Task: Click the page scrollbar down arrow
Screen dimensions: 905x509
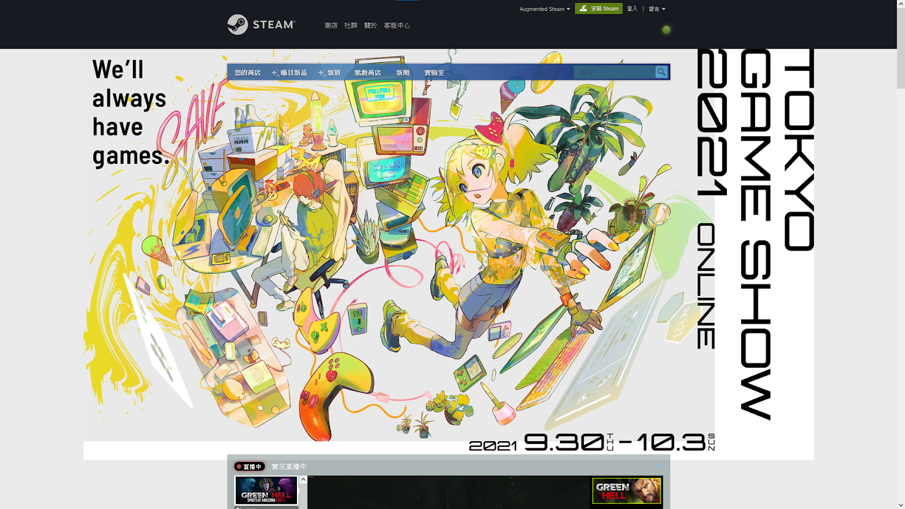Action: (x=900, y=505)
